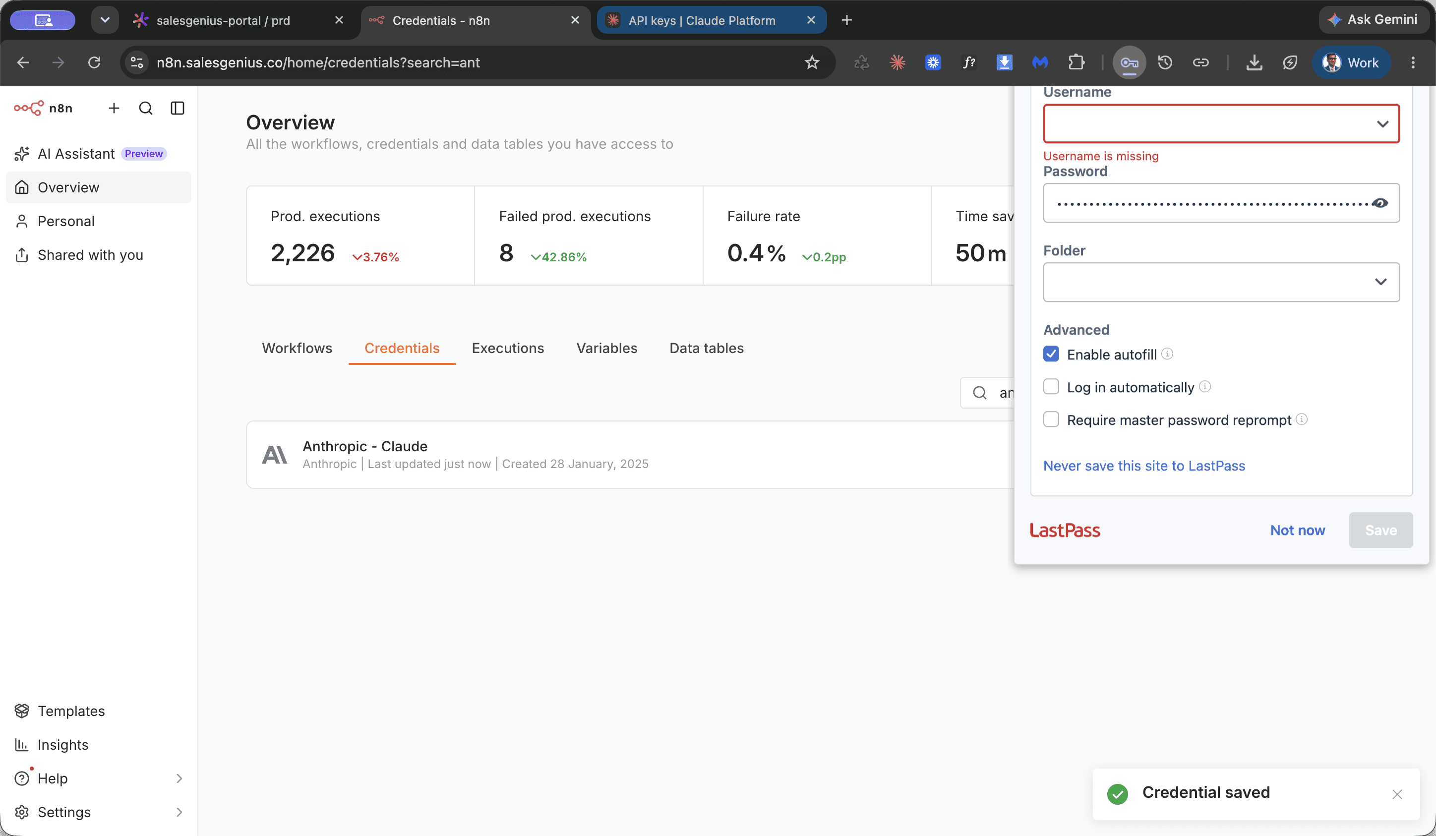Click the search magnifier in credentials filter
1436x836 pixels.
(x=979, y=393)
